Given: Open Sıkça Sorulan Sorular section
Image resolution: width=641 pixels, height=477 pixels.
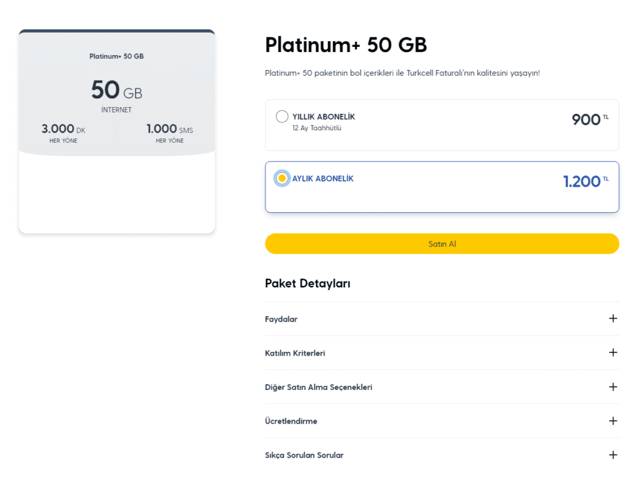Looking at the screenshot, I should pos(304,456).
